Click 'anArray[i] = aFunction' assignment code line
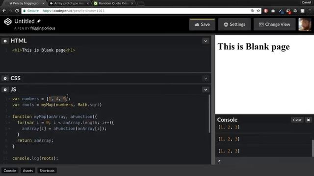 [x=64, y=129]
